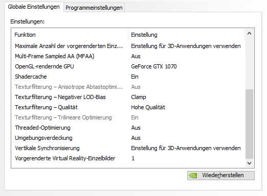Open the Vertikale Synchronisierung setting value

tap(186, 148)
